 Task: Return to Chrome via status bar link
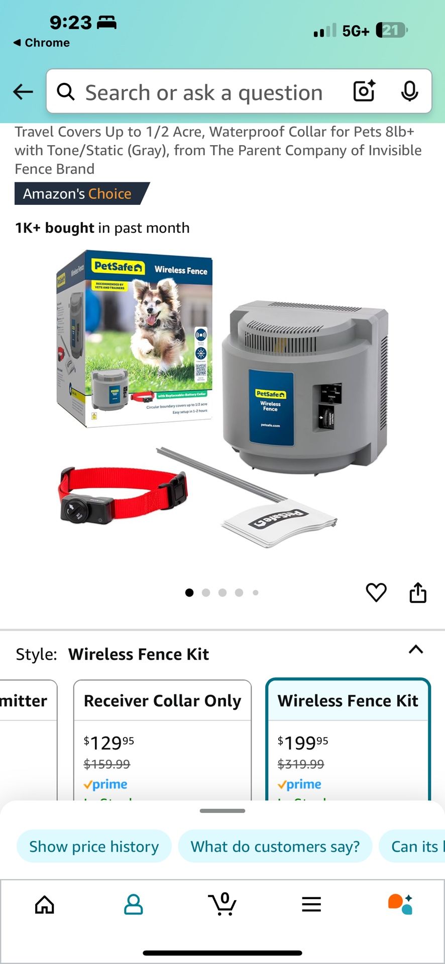(42, 43)
